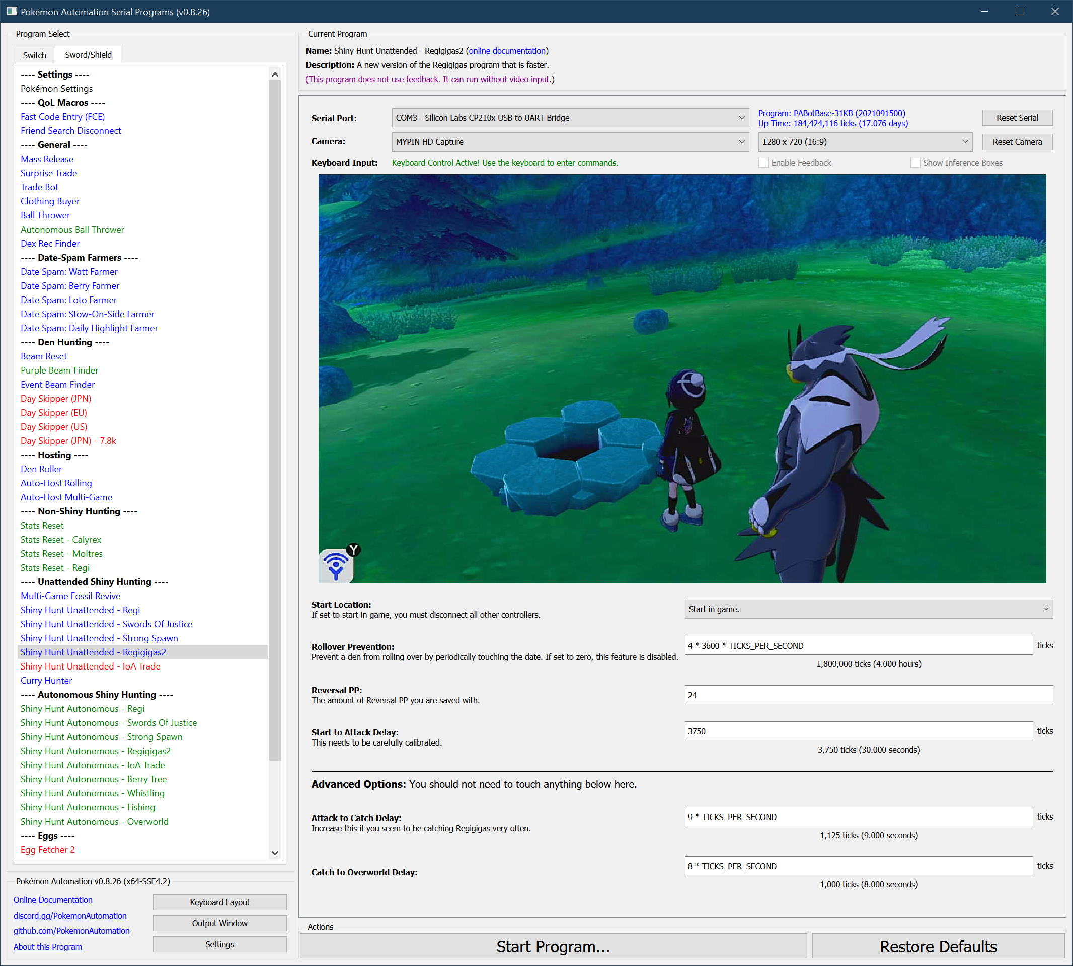Viewport: 1073px width, 966px height.
Task: Switch to the Switch tab
Action: 35,55
